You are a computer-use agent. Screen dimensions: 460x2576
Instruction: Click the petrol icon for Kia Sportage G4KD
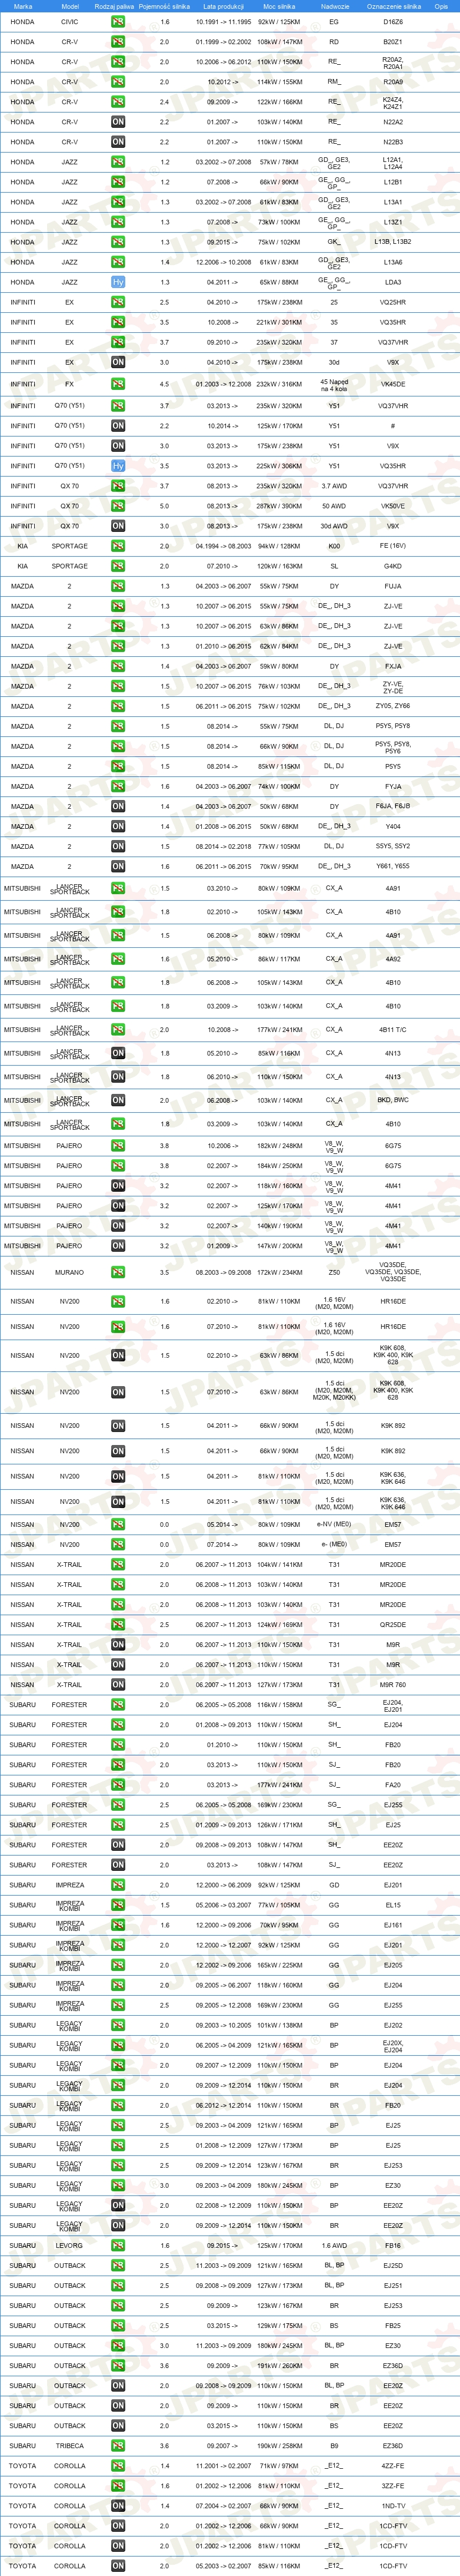[x=118, y=566]
